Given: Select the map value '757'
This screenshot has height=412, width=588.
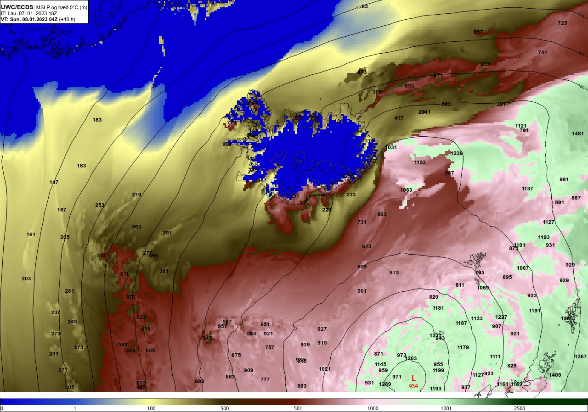Looking at the screenshot, I should tap(270, 347).
